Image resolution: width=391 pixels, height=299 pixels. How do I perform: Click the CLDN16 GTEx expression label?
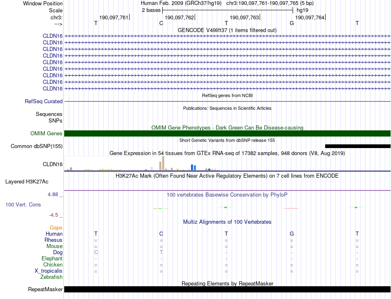(x=53, y=164)
